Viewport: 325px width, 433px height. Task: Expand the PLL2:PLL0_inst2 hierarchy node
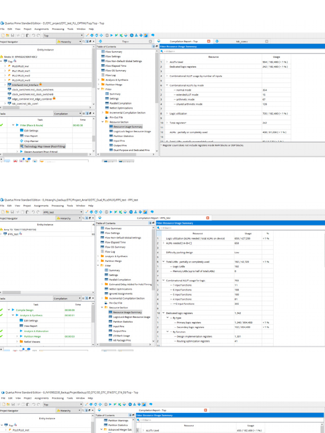pyautogui.click(x=5, y=75)
